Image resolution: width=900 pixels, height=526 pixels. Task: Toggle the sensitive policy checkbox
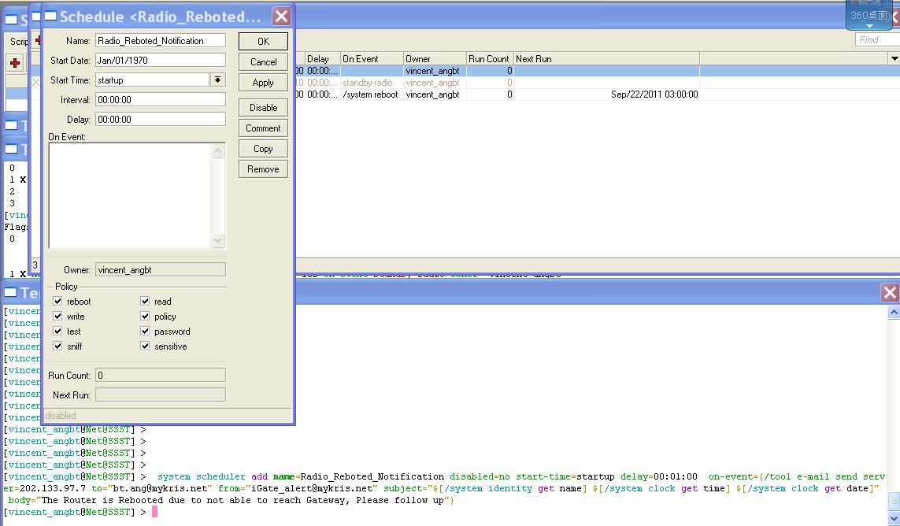pos(145,346)
